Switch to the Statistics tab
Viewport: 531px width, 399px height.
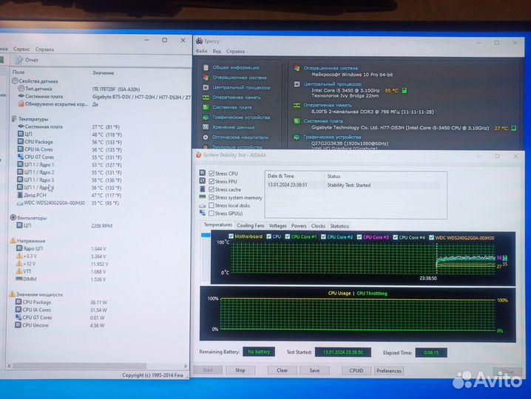click(x=339, y=225)
